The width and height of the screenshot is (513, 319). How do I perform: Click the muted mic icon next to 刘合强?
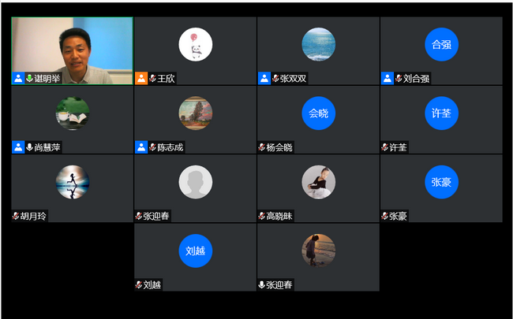[399, 78]
